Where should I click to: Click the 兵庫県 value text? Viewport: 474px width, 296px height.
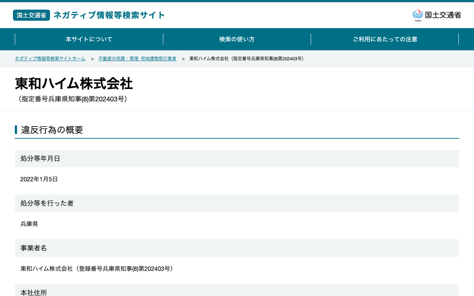tap(29, 224)
